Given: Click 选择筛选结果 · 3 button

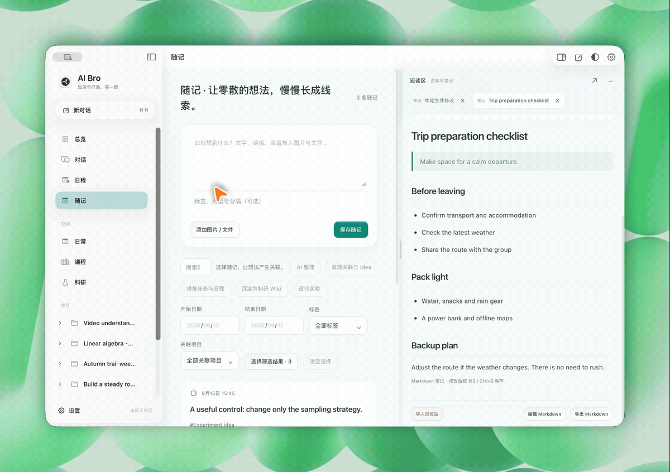Looking at the screenshot, I should point(271,362).
